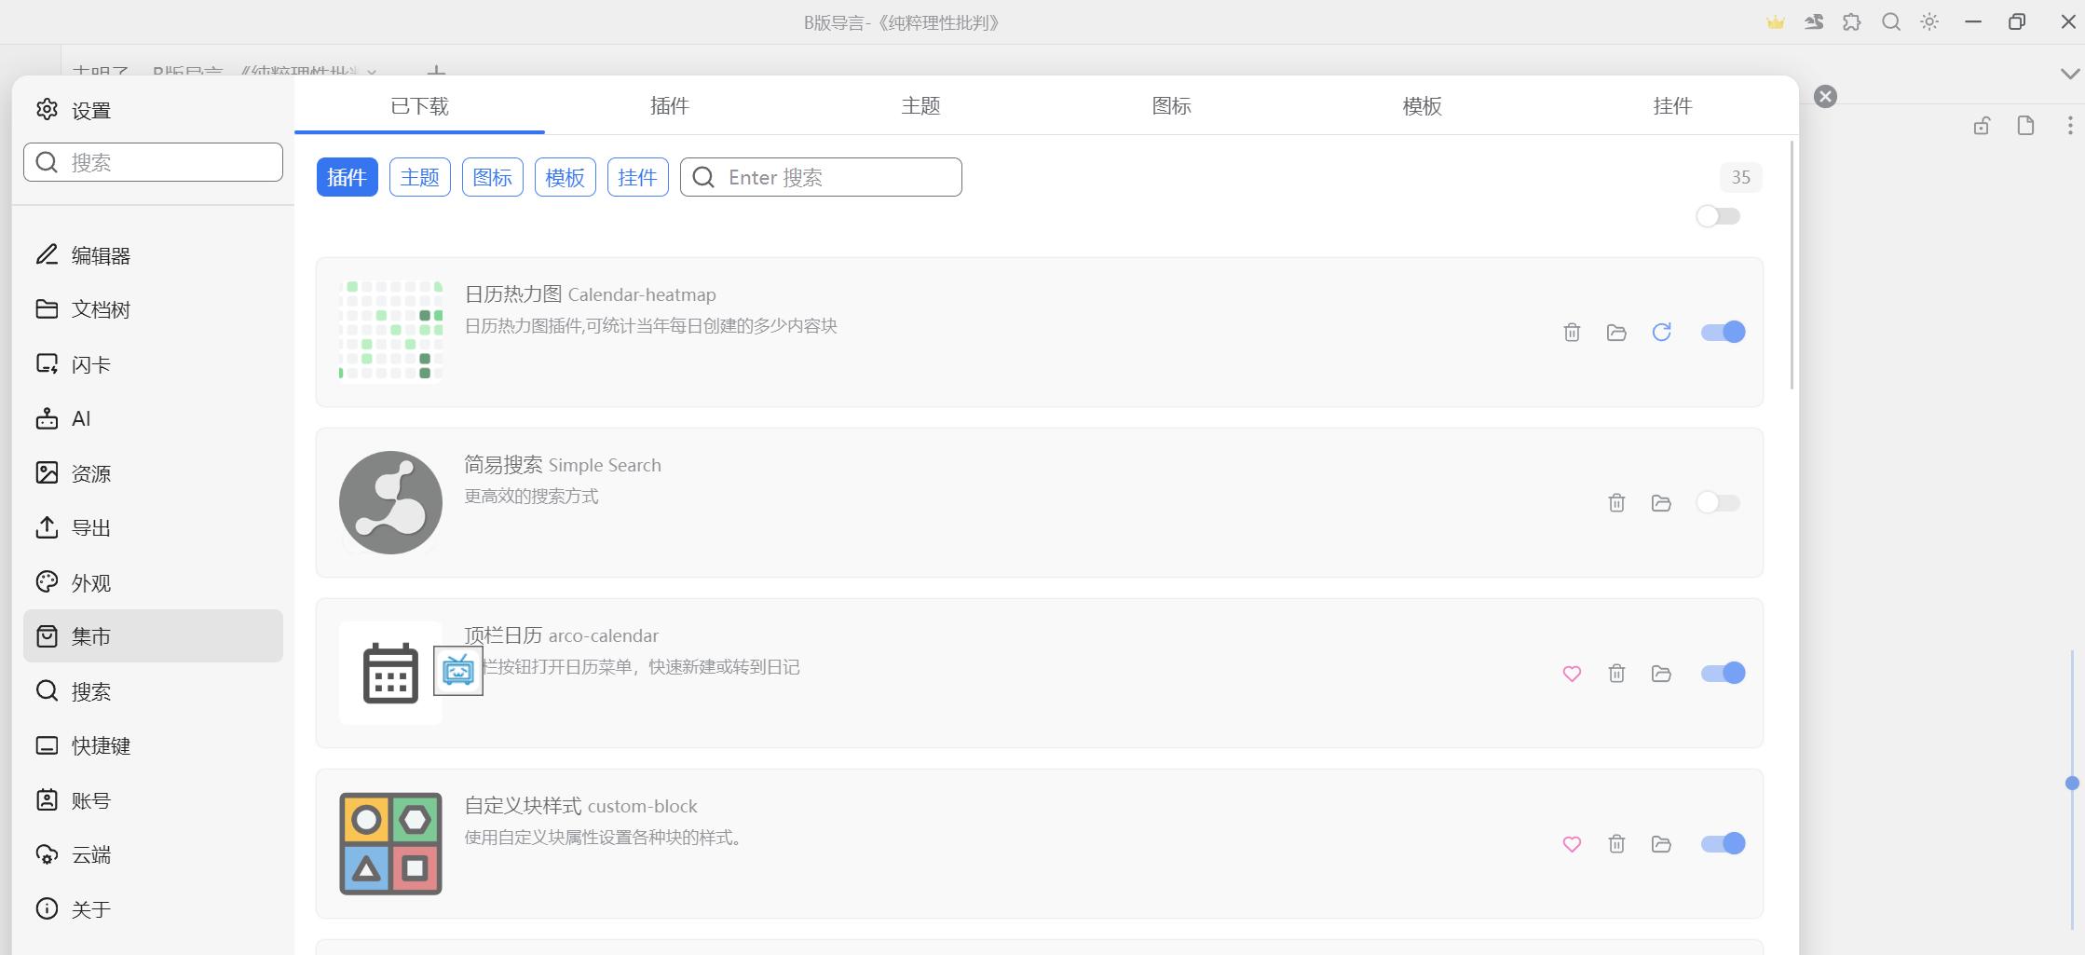Go to 外观 settings

(153, 582)
